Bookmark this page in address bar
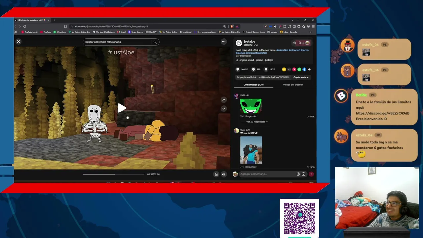The width and height of the screenshot is (423, 238). (x=65, y=26)
